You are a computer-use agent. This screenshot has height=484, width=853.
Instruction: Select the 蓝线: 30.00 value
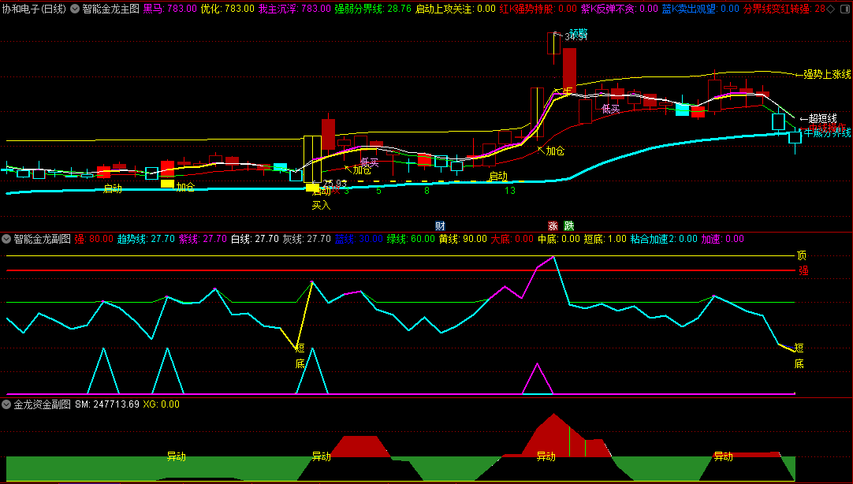(359, 239)
